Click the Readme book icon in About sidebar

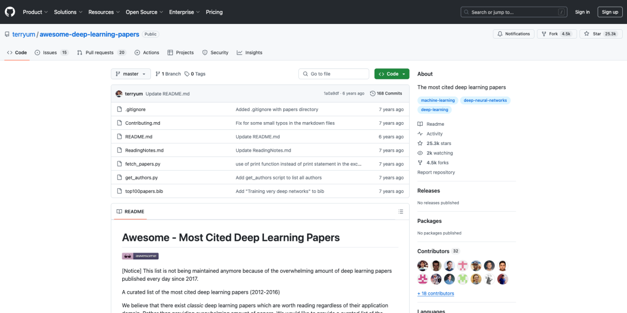[420, 124]
